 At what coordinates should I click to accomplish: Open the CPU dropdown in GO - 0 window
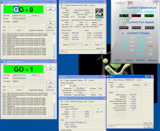tap(15, 30)
